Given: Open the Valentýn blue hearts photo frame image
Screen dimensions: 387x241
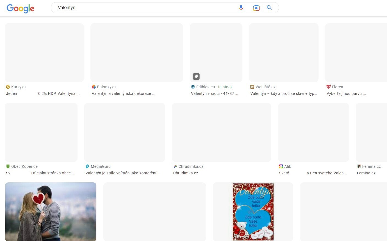Looking at the screenshot, I should coord(253,211).
